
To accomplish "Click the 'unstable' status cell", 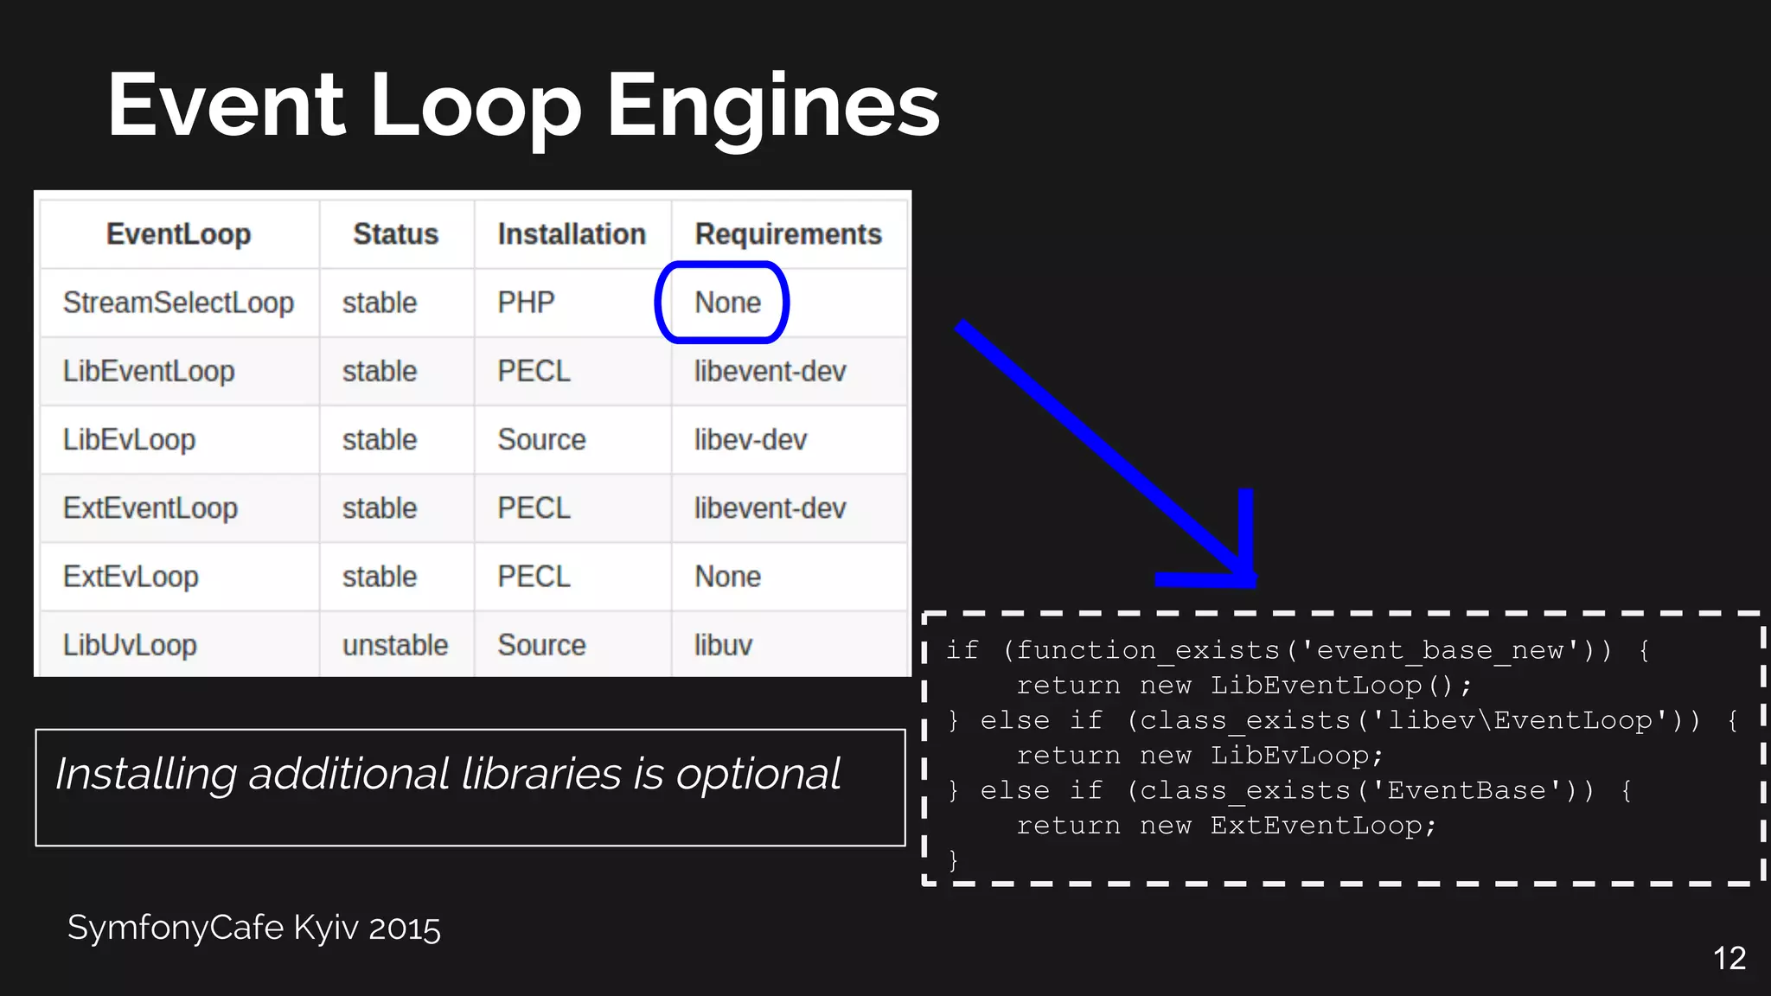I will click(395, 645).
